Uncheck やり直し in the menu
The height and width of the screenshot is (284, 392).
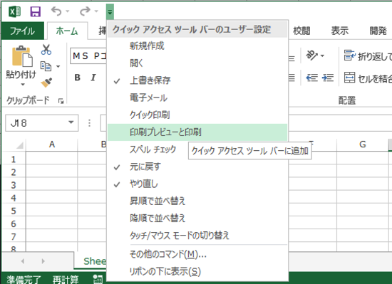tap(197, 184)
